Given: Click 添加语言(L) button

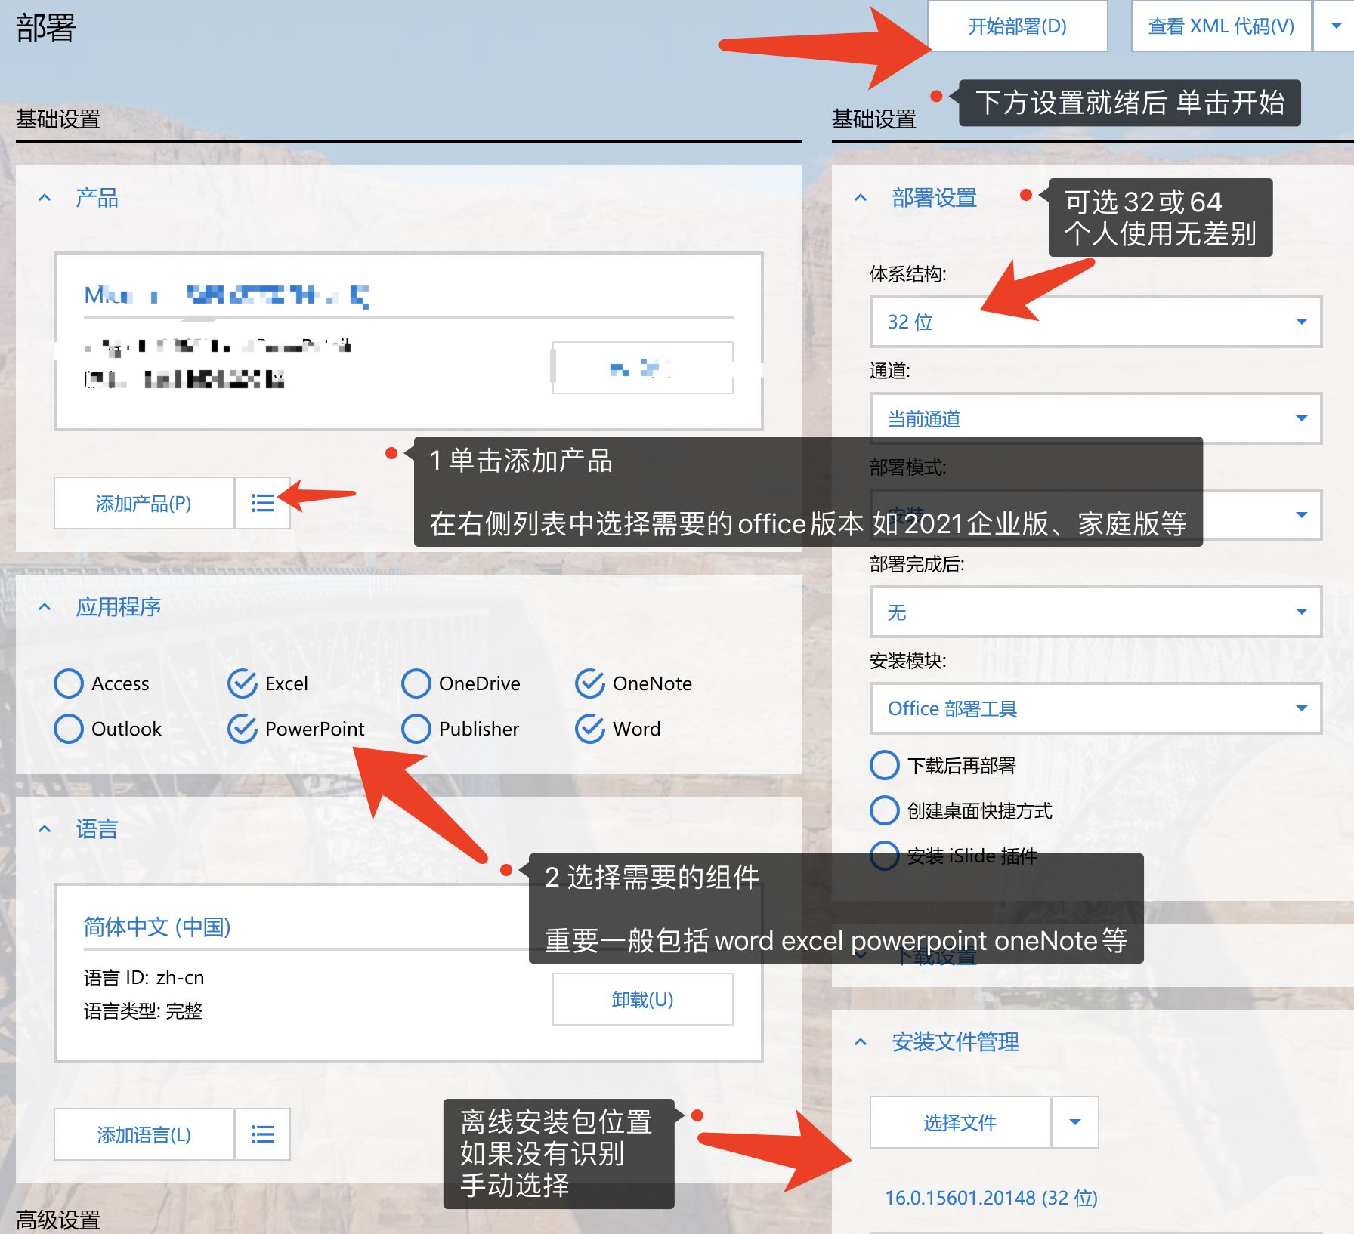Looking at the screenshot, I should (x=144, y=1134).
